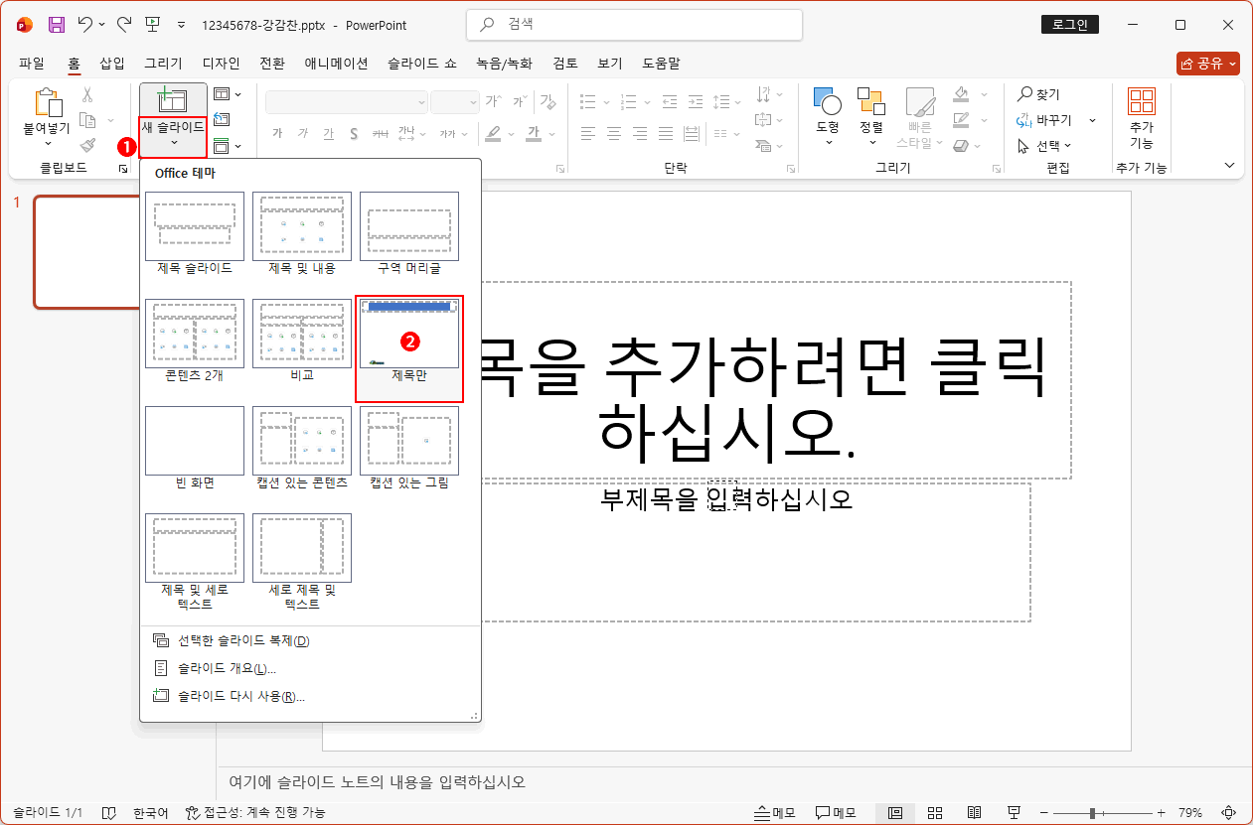Toggle strikethrough formatting
Viewport: 1253px width, 825px height.
coord(353,134)
